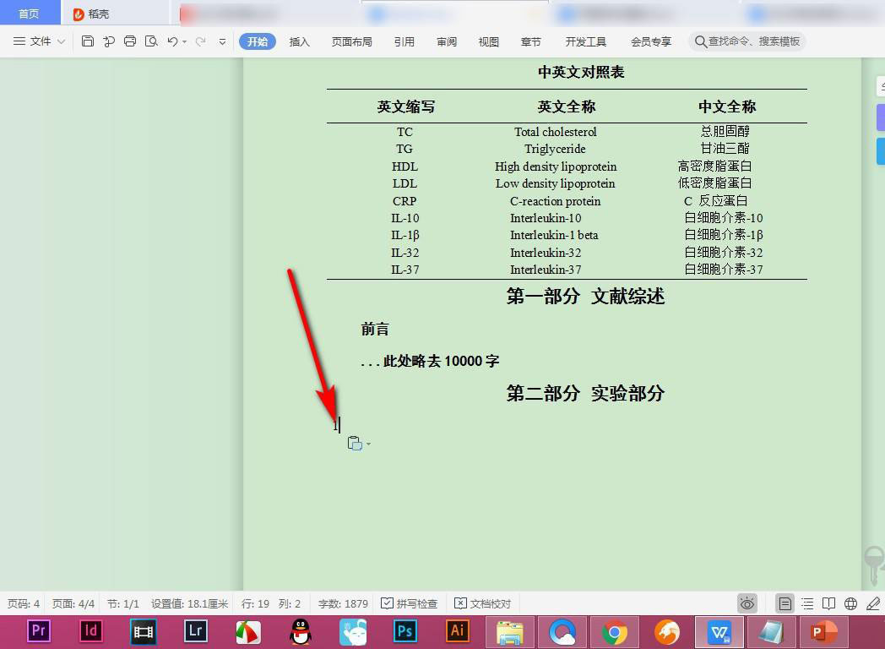
Task: Switch to Outline view in status bar
Action: click(x=807, y=603)
